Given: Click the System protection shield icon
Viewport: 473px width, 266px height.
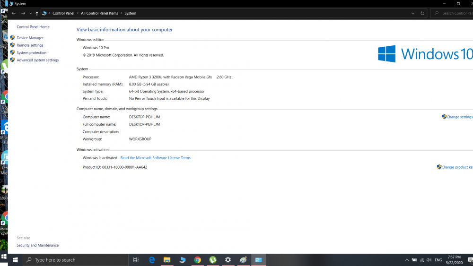Looking at the screenshot, I should [x=12, y=52].
